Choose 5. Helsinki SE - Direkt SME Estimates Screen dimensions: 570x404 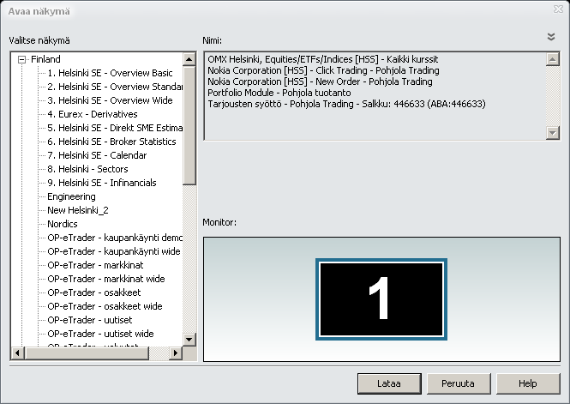[x=115, y=128]
